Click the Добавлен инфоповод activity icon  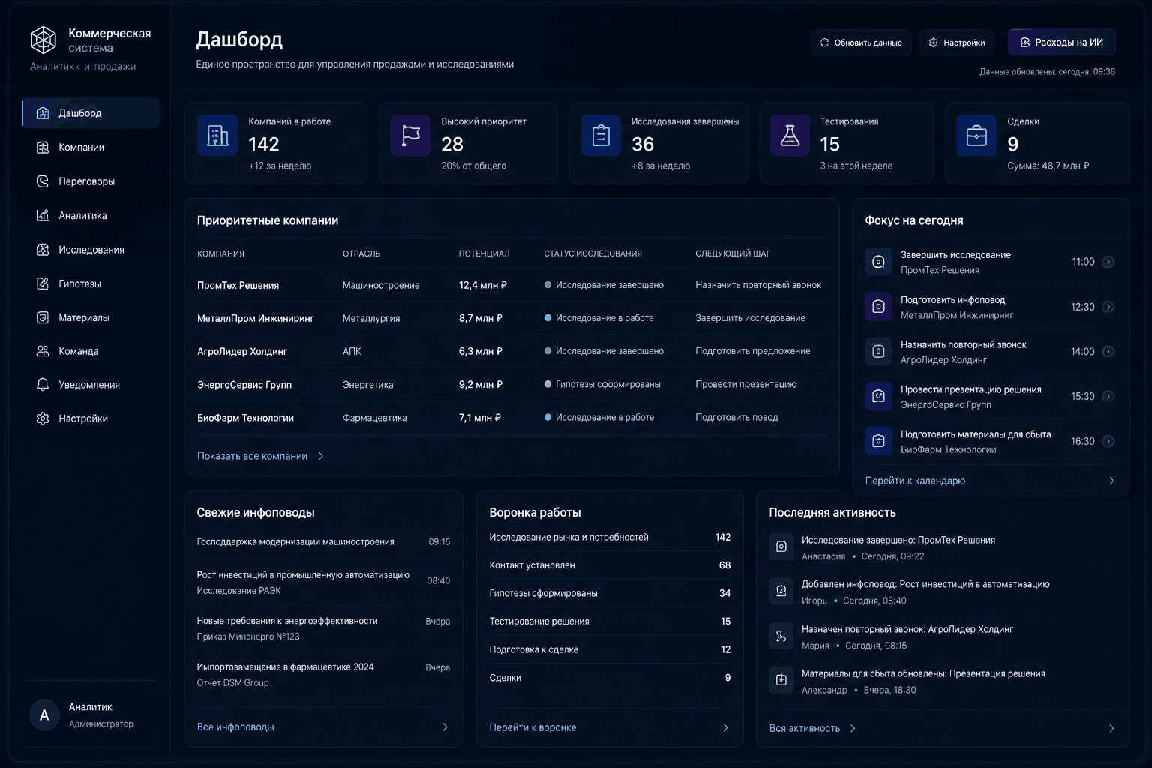(x=781, y=592)
